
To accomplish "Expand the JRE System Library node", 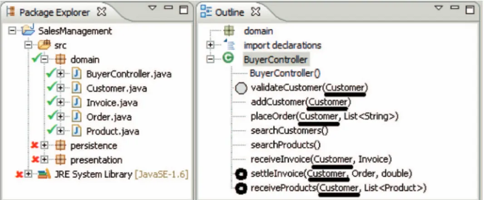I will click(29, 175).
